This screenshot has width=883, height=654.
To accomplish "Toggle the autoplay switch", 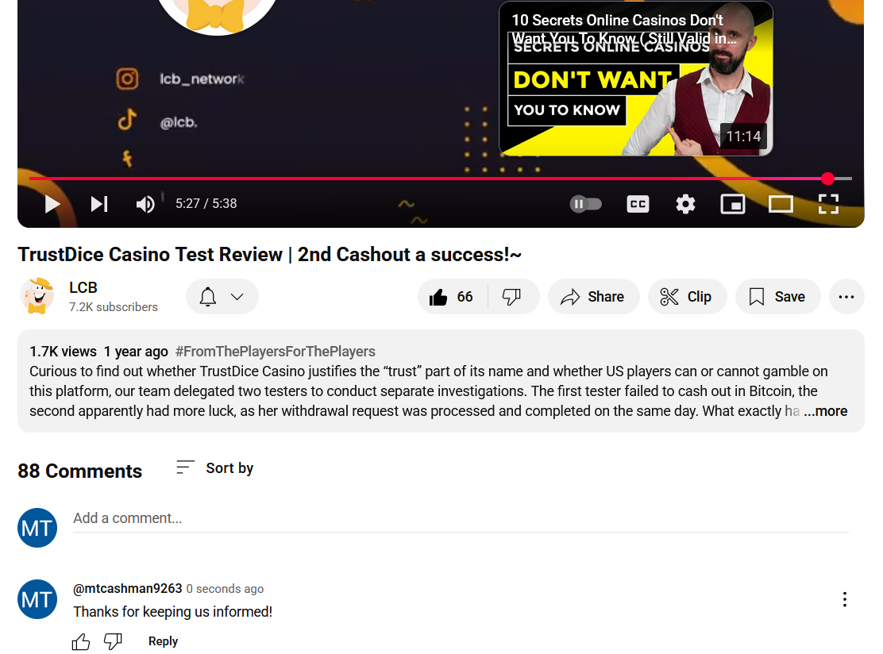I will tap(586, 204).
